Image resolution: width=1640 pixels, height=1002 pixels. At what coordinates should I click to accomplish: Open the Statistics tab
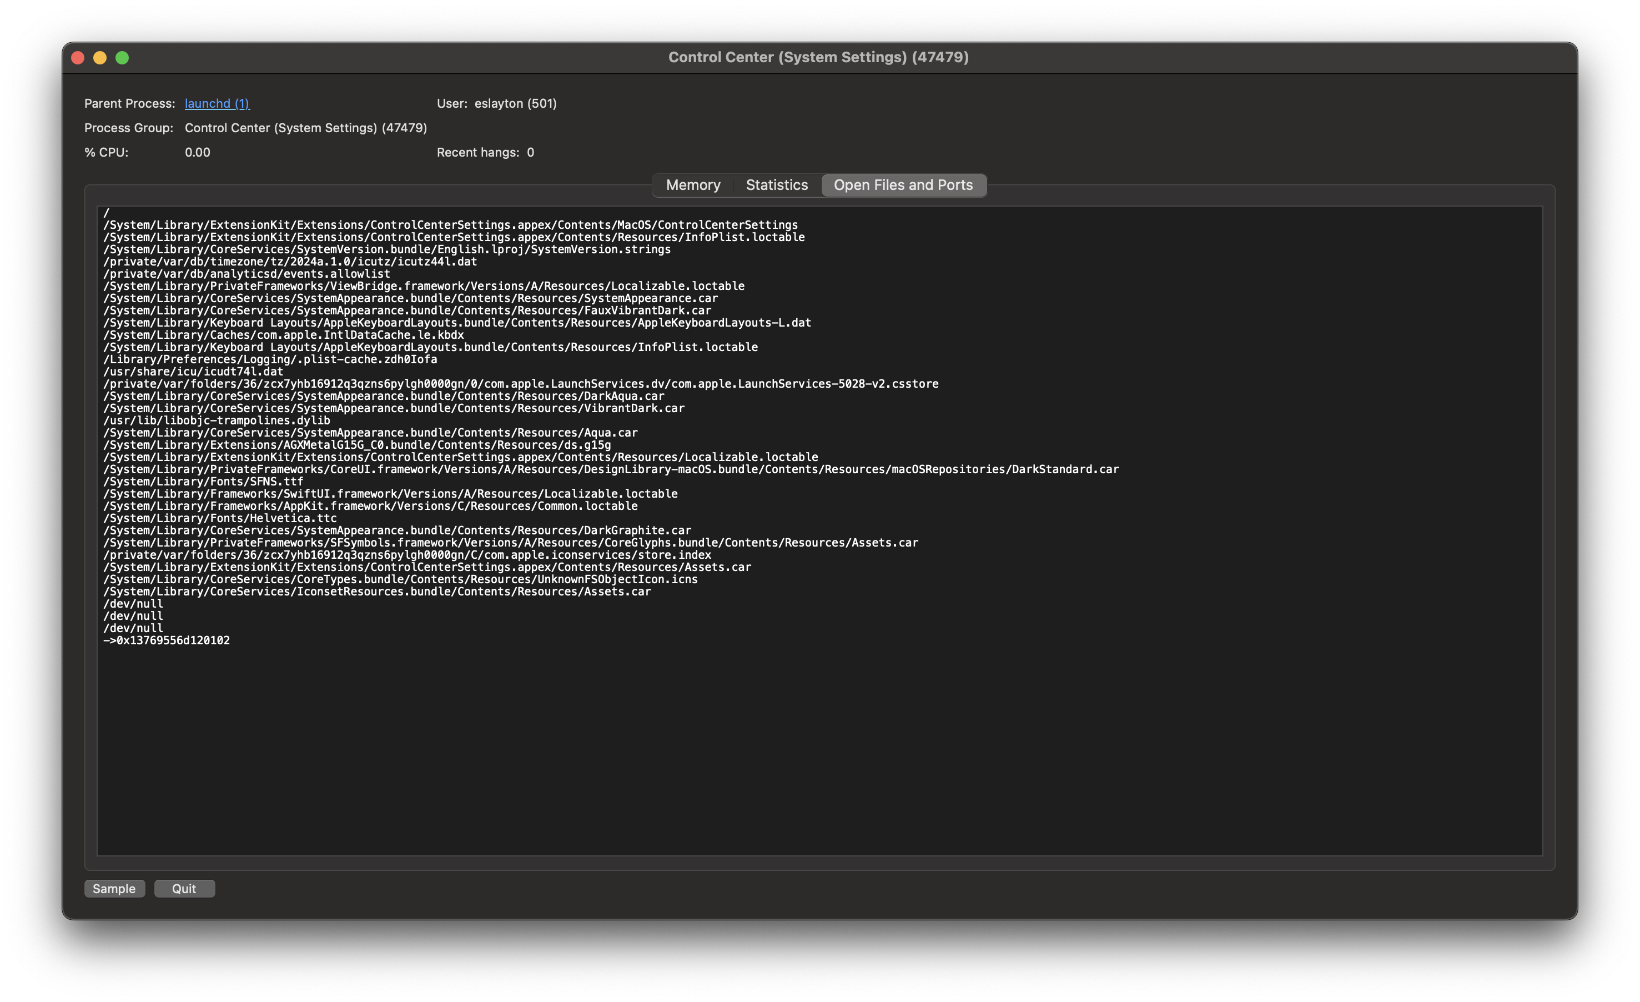[x=776, y=185]
